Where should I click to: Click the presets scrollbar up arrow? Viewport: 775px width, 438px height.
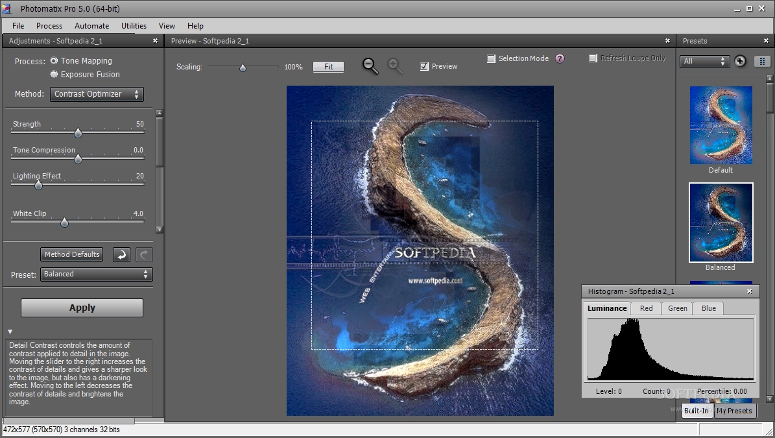coord(770,79)
